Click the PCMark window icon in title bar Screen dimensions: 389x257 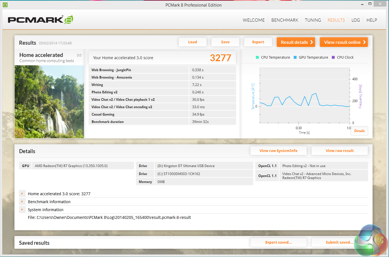[x=5, y=5]
